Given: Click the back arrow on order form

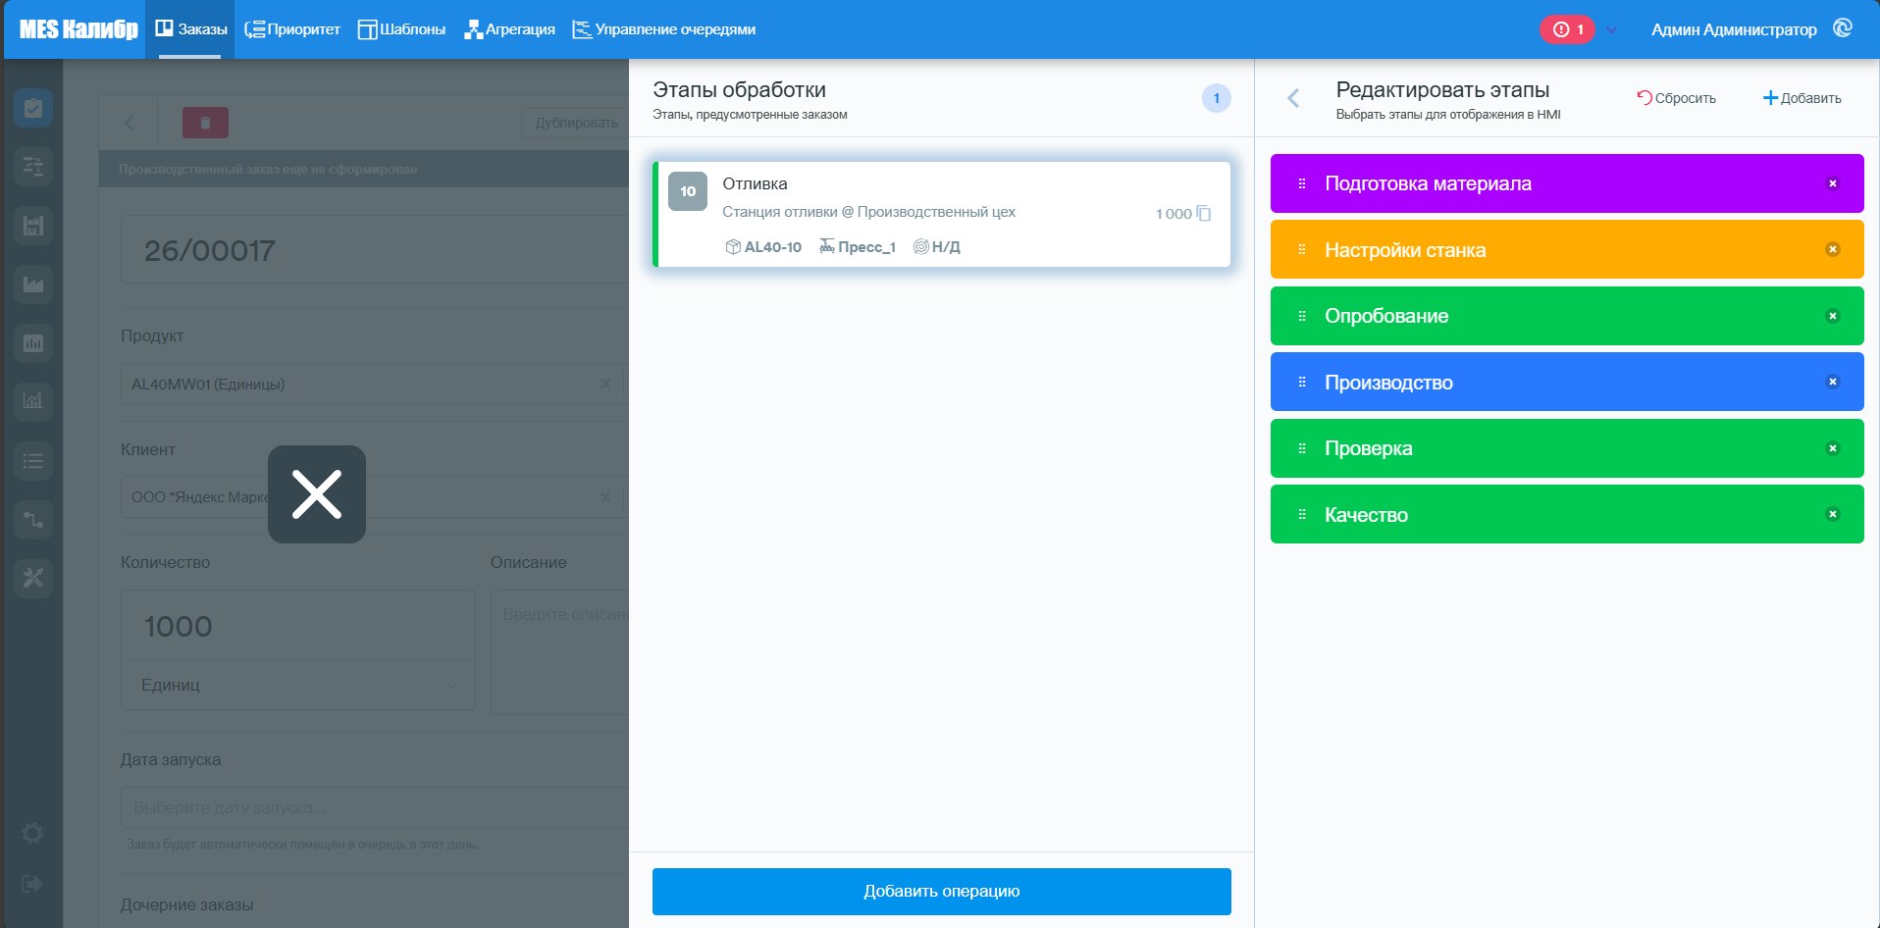Looking at the screenshot, I should [129, 123].
